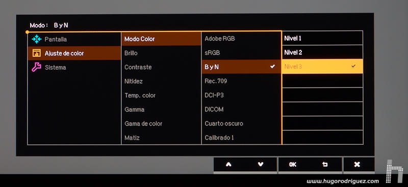Click the OK confirm button
The height and width of the screenshot is (187, 408).
click(x=293, y=165)
